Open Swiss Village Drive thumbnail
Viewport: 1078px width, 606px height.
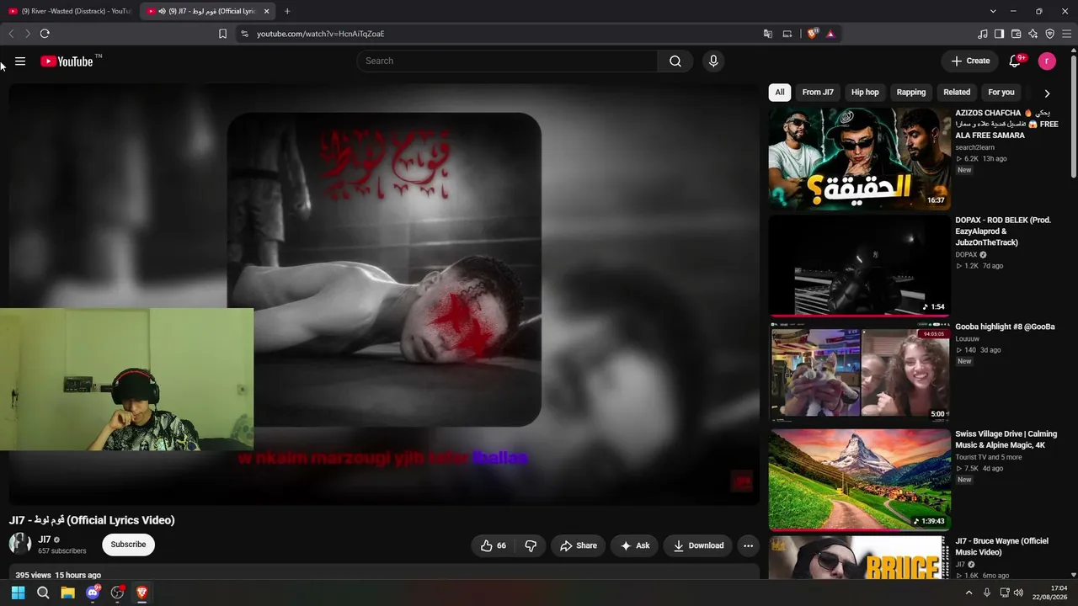(860, 480)
